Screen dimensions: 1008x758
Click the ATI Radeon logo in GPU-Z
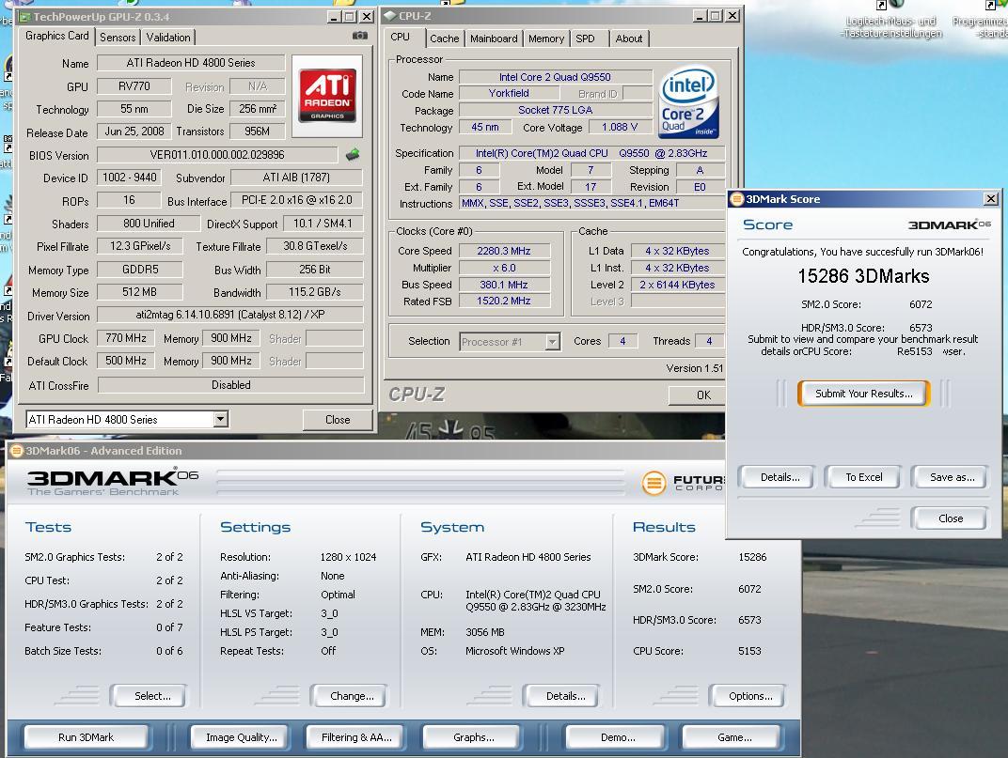[327, 96]
